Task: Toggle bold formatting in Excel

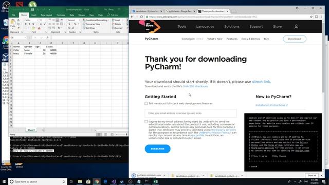Action: click(26, 24)
